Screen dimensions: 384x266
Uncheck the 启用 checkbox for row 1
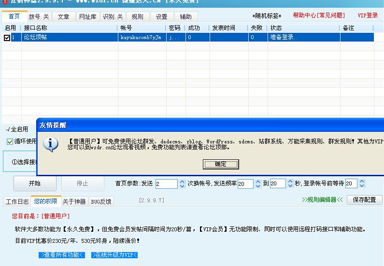(x=7, y=38)
